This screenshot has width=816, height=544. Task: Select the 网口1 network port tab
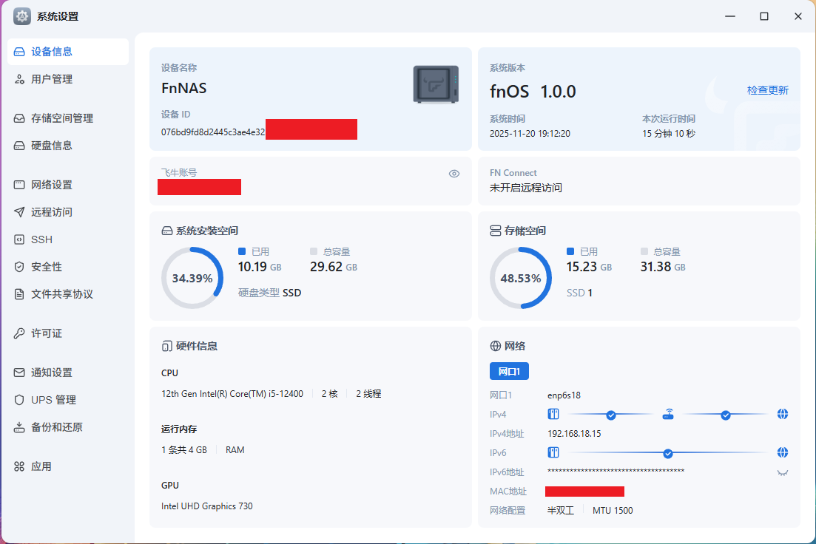point(509,371)
